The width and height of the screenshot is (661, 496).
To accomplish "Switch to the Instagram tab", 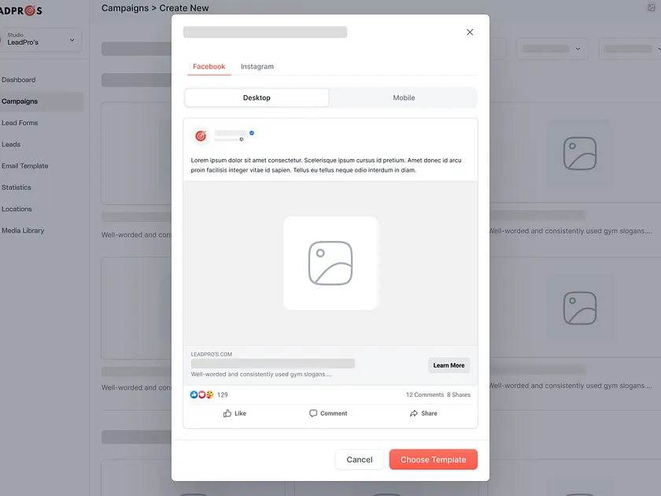I will tap(257, 66).
